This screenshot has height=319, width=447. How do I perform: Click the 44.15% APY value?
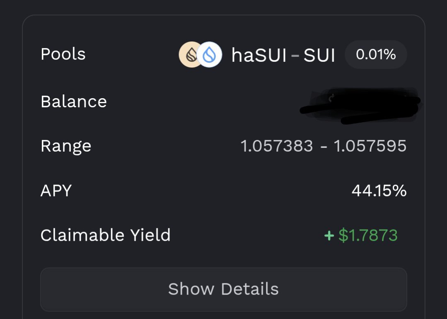tap(379, 191)
